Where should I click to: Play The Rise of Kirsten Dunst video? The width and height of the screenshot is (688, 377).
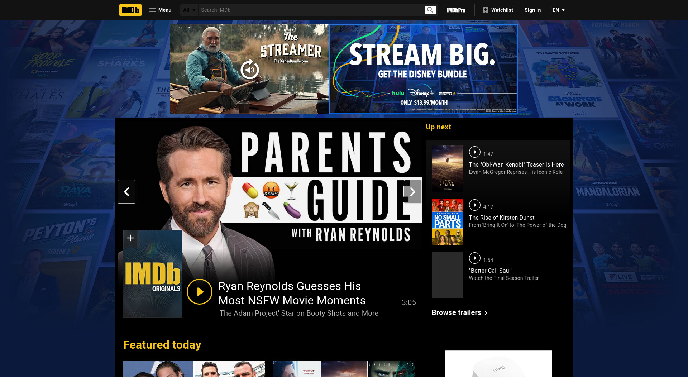475,205
